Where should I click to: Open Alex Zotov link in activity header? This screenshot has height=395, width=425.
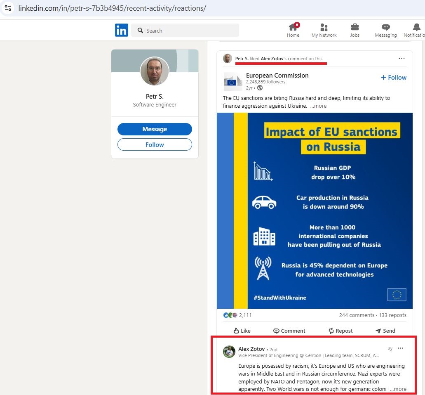(x=272, y=59)
